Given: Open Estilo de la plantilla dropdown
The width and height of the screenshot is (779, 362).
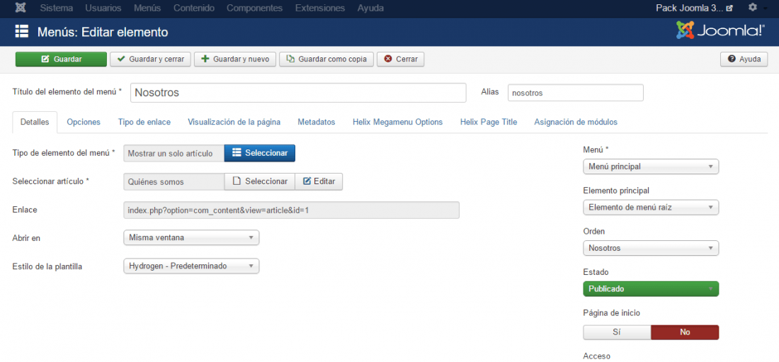Looking at the screenshot, I should (x=191, y=266).
